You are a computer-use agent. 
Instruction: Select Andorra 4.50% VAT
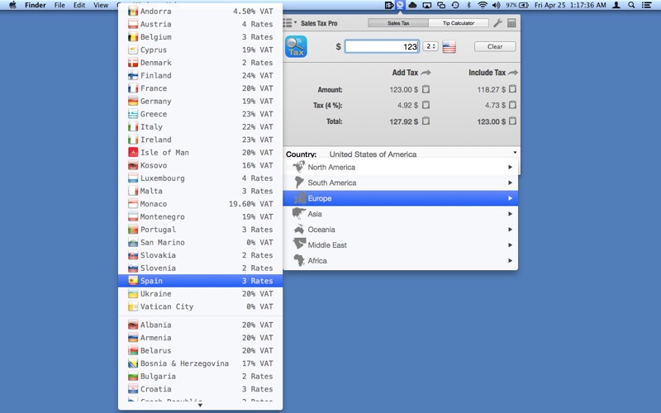pyautogui.click(x=200, y=12)
